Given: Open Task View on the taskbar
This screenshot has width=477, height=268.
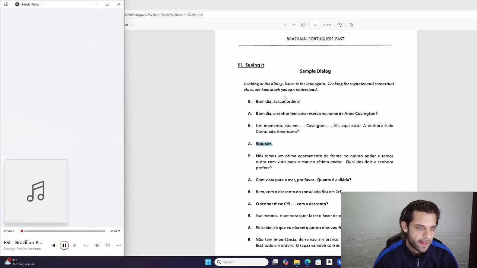Looking at the screenshot, I should pyautogui.click(x=275, y=262).
